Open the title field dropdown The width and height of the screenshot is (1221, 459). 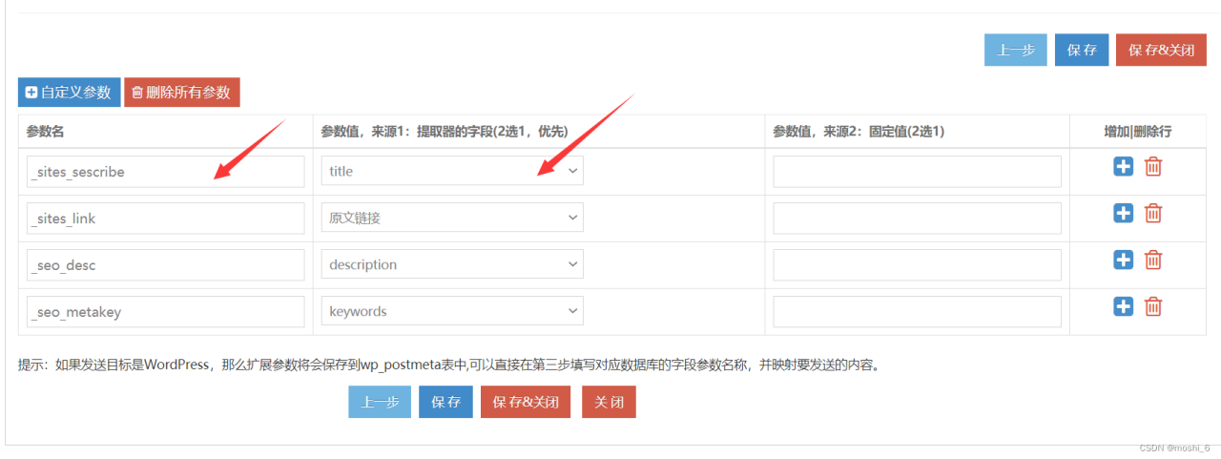point(452,171)
